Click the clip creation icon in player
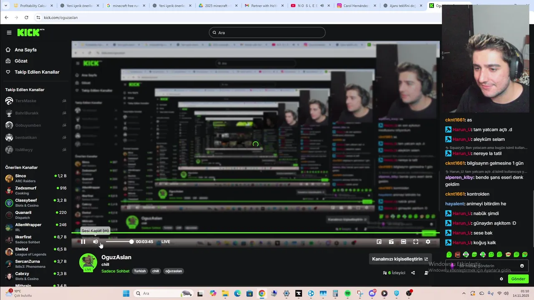Viewport: 534px width, 300px height. pos(391,242)
